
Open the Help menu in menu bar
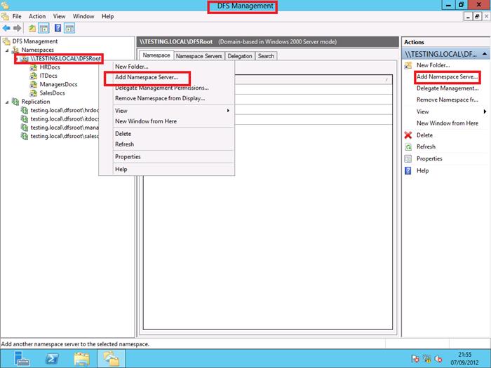(107, 16)
